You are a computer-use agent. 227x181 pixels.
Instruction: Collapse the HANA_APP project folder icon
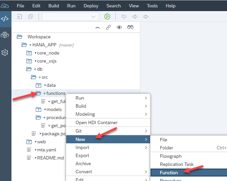pyautogui.click(x=24, y=45)
